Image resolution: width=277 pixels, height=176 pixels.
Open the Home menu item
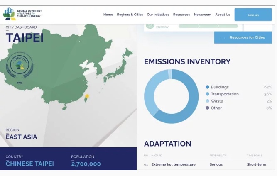108,15
